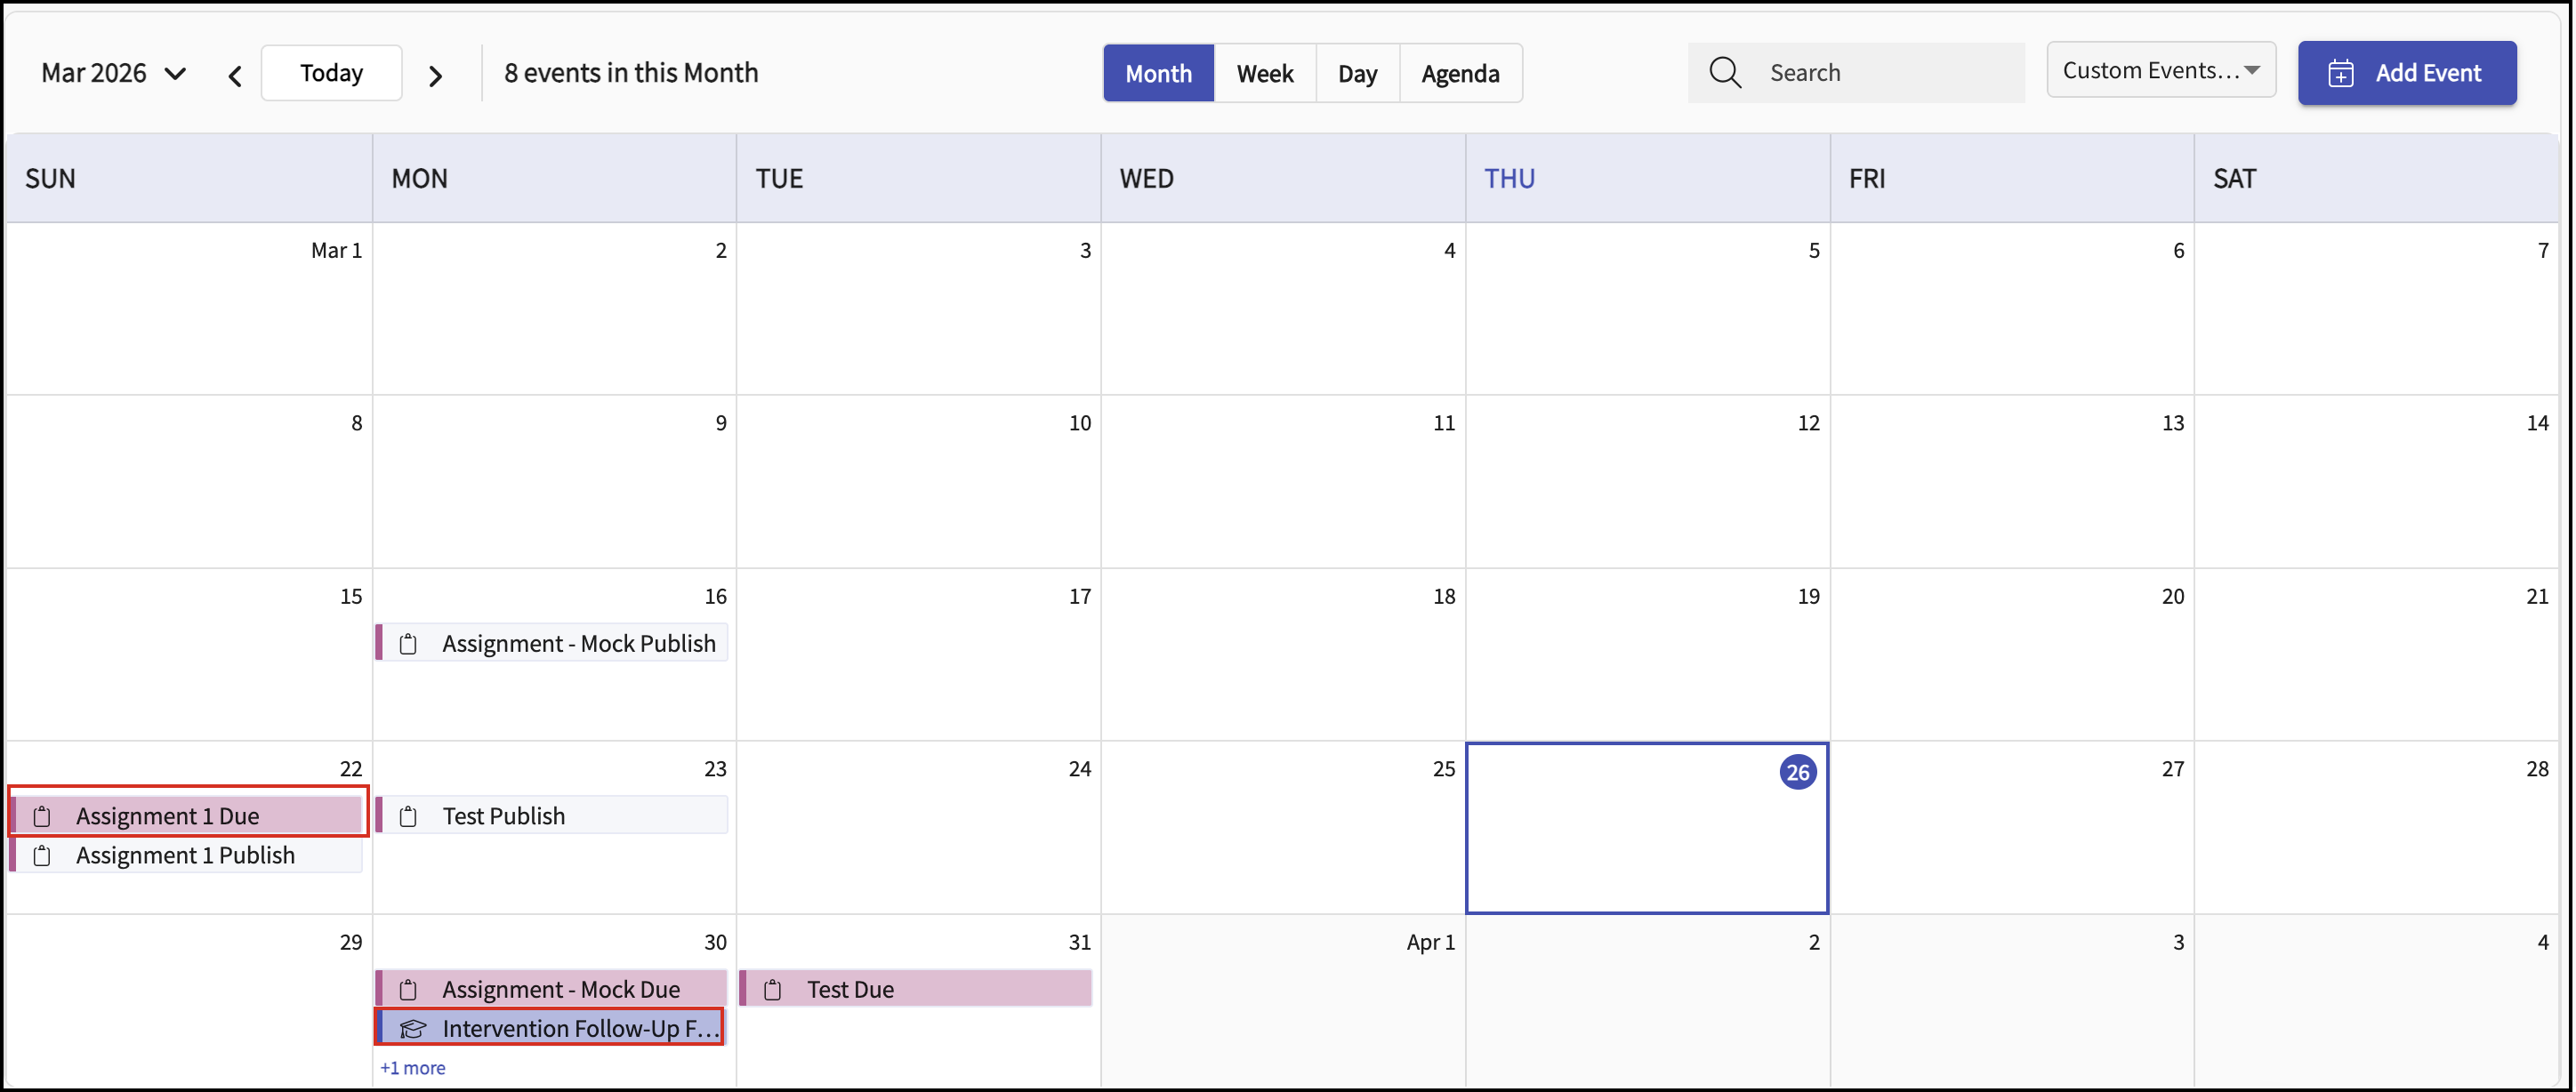This screenshot has width=2576, height=1092.
Task: Click clipboard icon beside Assignment 1 Due
Action: click(x=42, y=816)
